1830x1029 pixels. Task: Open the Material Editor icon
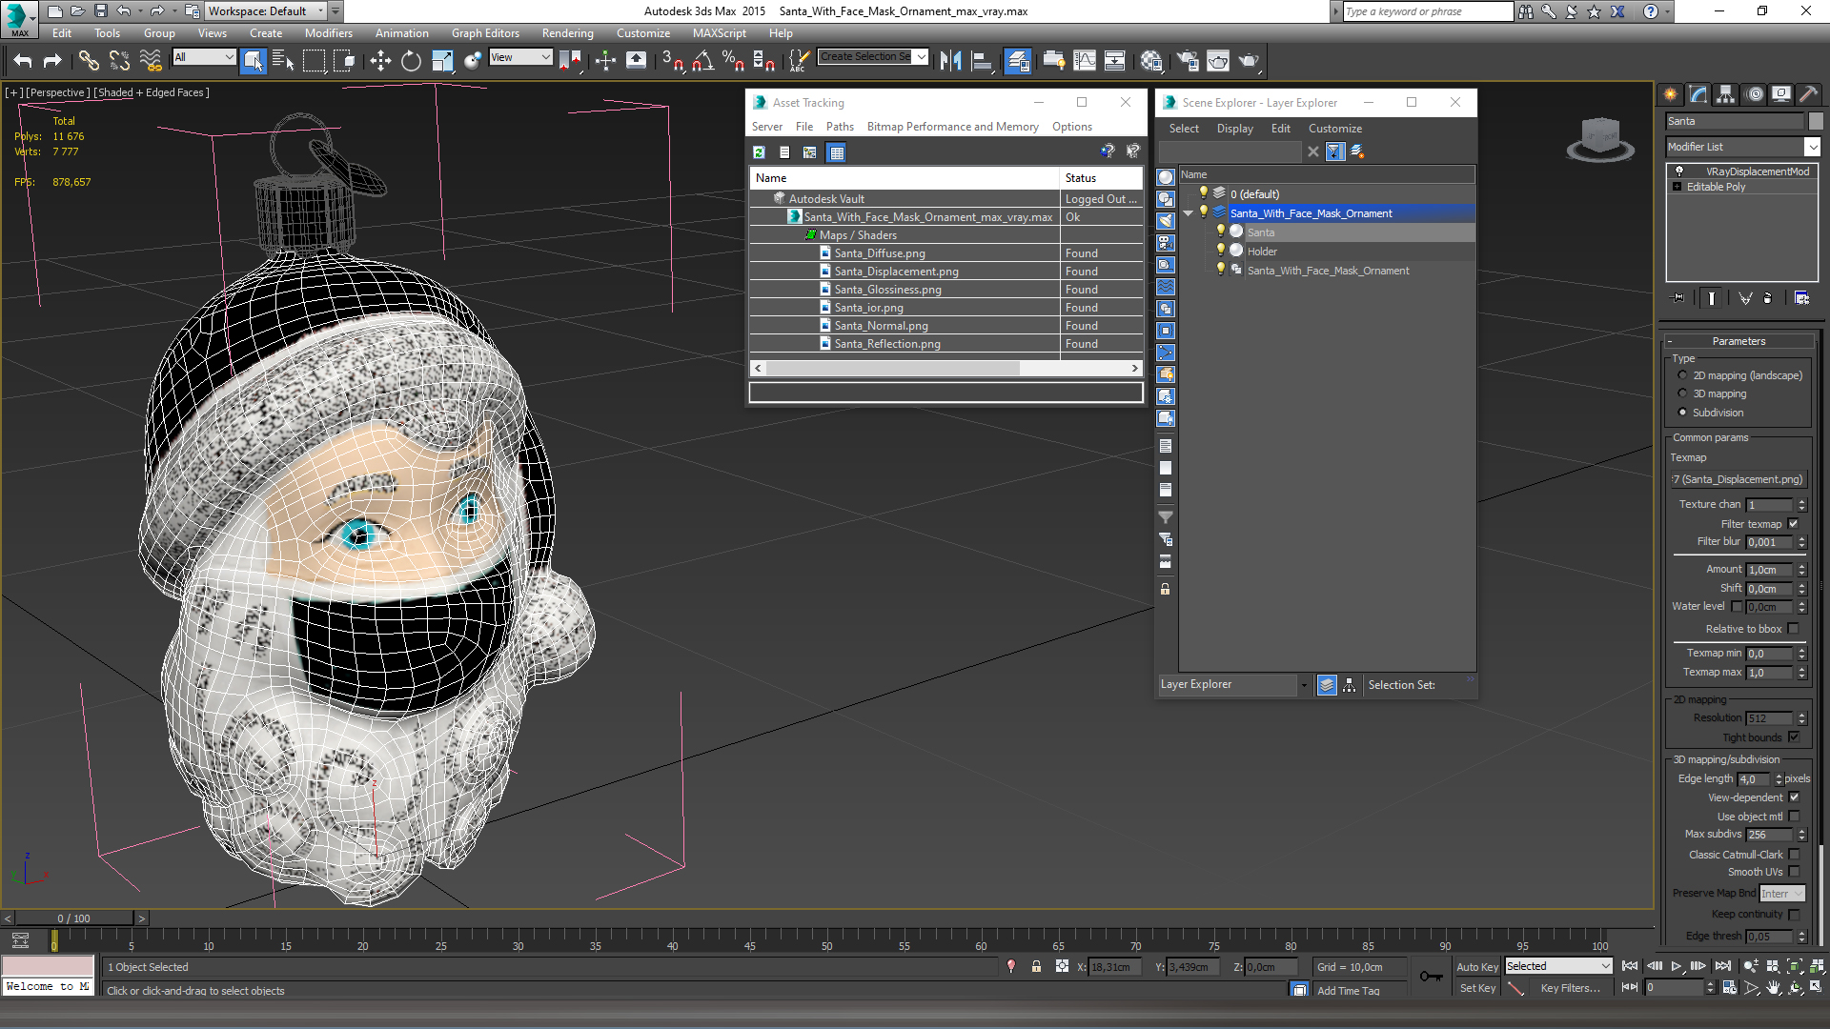pos(1151,61)
